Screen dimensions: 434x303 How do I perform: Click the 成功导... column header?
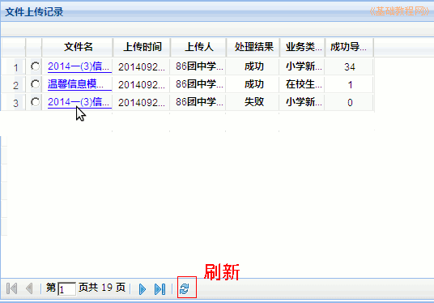coord(349,47)
